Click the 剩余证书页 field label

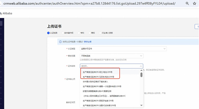71,102
